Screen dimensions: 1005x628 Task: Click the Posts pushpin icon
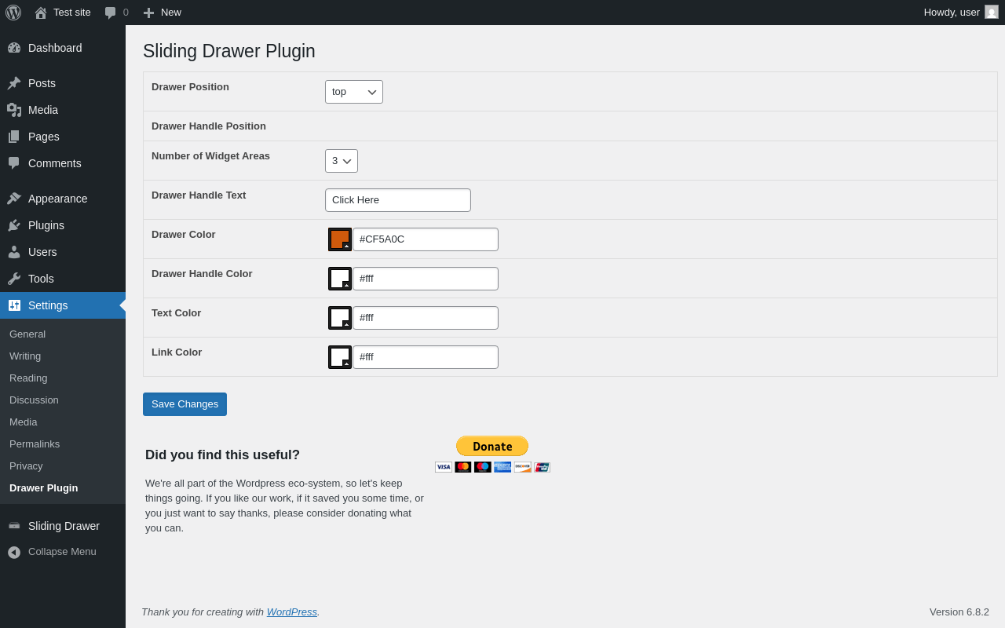14,83
